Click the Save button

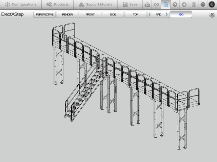tap(130, 5)
